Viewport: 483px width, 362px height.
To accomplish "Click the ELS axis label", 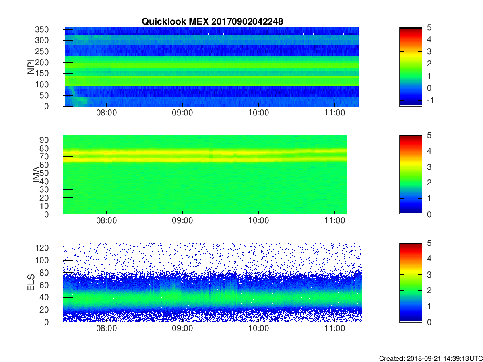I will click(x=31, y=282).
